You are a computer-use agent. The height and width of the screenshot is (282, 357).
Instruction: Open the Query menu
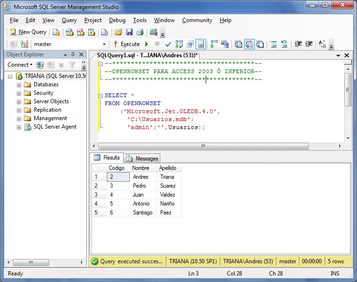pyautogui.click(x=69, y=20)
